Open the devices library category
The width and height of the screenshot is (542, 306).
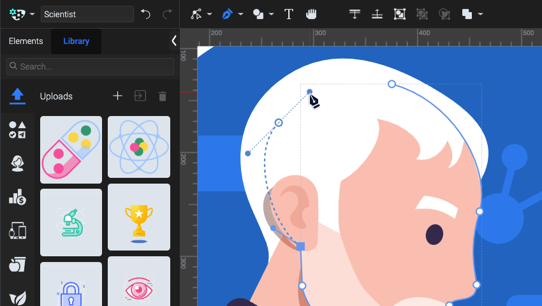click(17, 231)
